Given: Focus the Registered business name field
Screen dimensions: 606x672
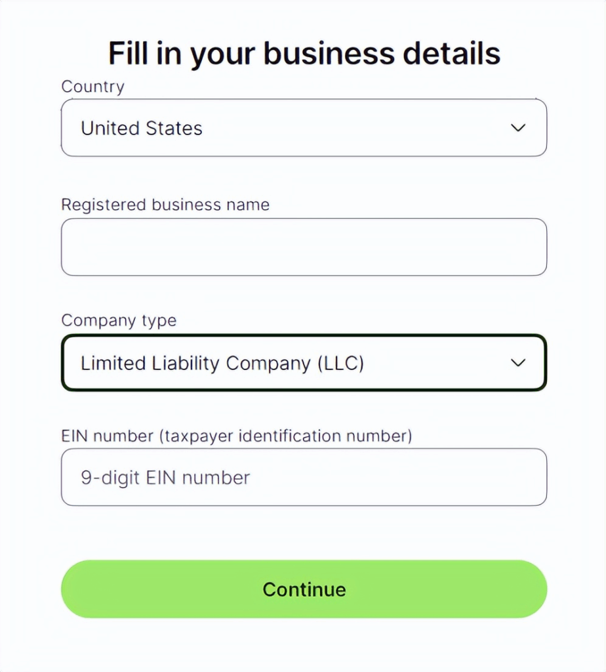Looking at the screenshot, I should point(304,247).
